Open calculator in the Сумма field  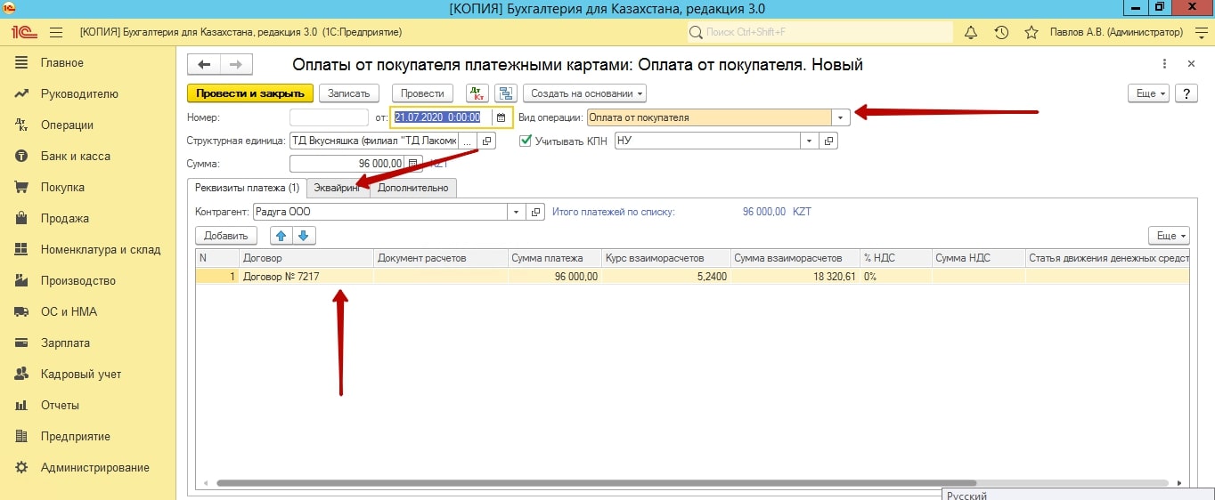(412, 164)
